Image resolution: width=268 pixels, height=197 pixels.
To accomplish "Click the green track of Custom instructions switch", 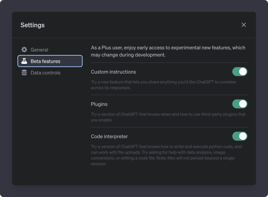I will [x=235, y=72].
